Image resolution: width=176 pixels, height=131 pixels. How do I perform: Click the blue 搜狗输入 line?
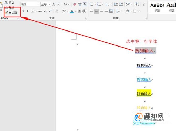point(144,80)
